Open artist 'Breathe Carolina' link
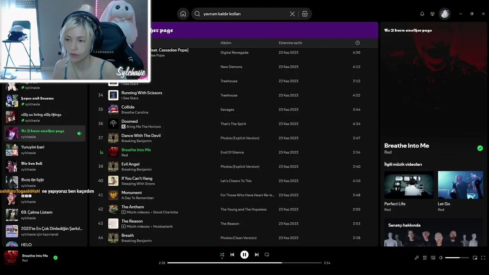The image size is (489, 275). [135, 113]
